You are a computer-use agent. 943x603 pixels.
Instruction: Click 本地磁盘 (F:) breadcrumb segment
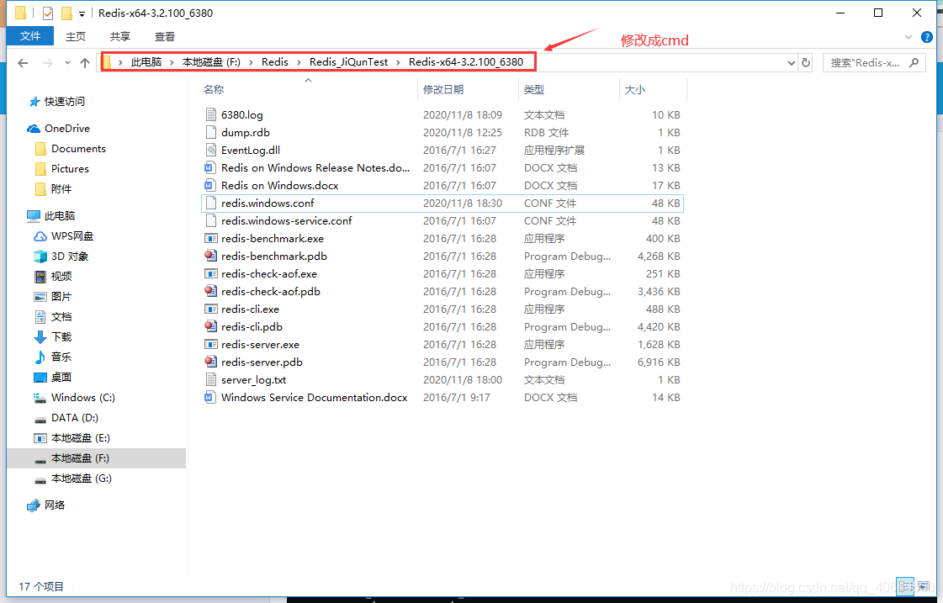211,62
